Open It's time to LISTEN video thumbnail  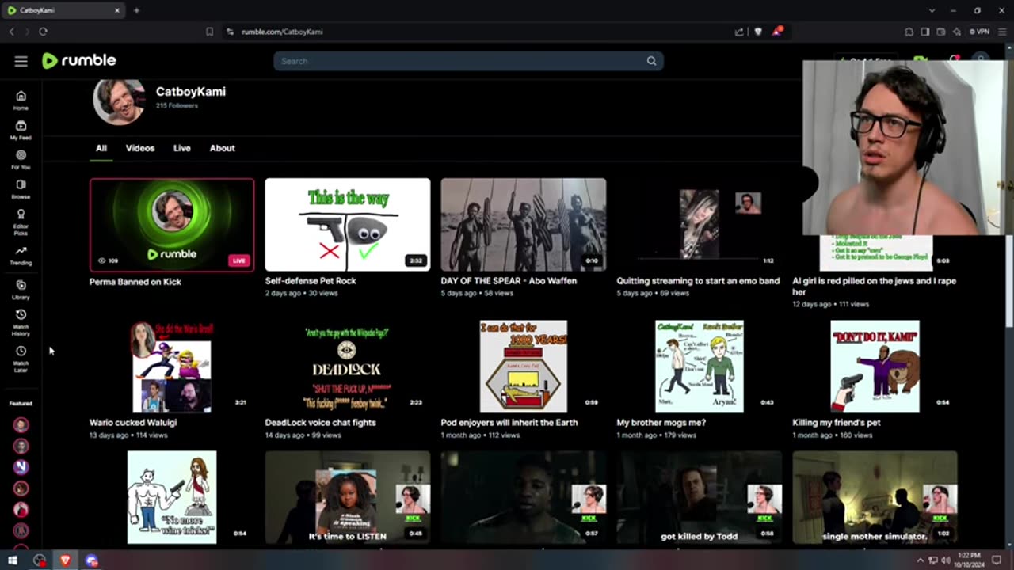[x=348, y=498]
